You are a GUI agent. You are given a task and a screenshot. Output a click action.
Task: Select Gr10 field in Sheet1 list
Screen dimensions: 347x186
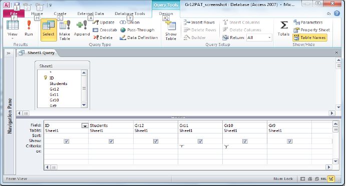(x=54, y=100)
